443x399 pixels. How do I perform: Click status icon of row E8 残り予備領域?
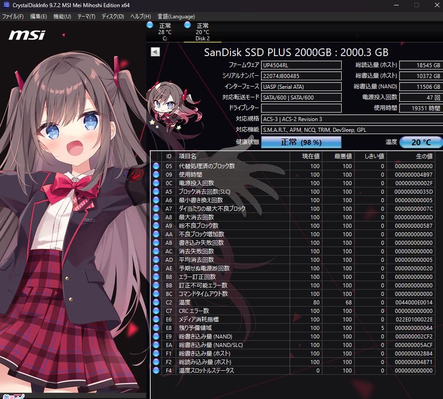pos(156,328)
